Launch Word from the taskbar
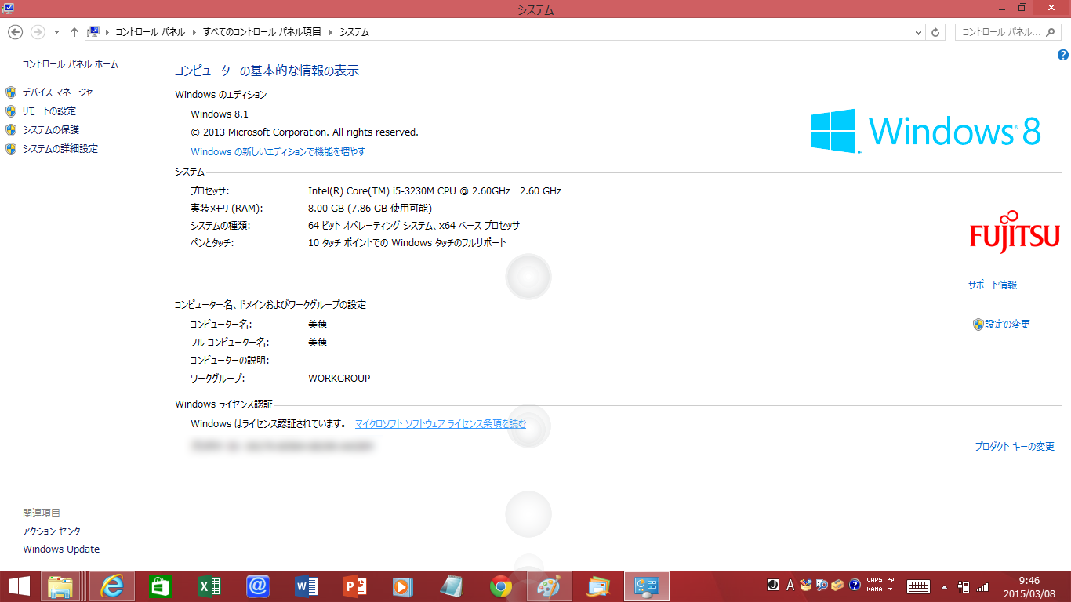The image size is (1071, 602). point(306,586)
